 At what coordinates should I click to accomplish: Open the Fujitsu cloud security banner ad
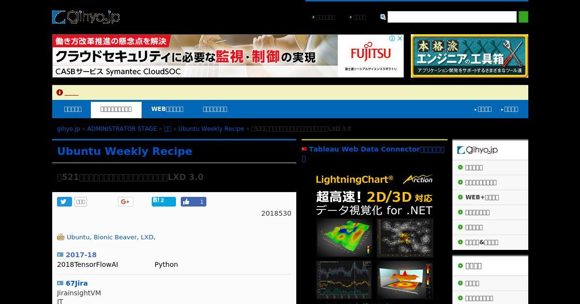click(x=228, y=56)
